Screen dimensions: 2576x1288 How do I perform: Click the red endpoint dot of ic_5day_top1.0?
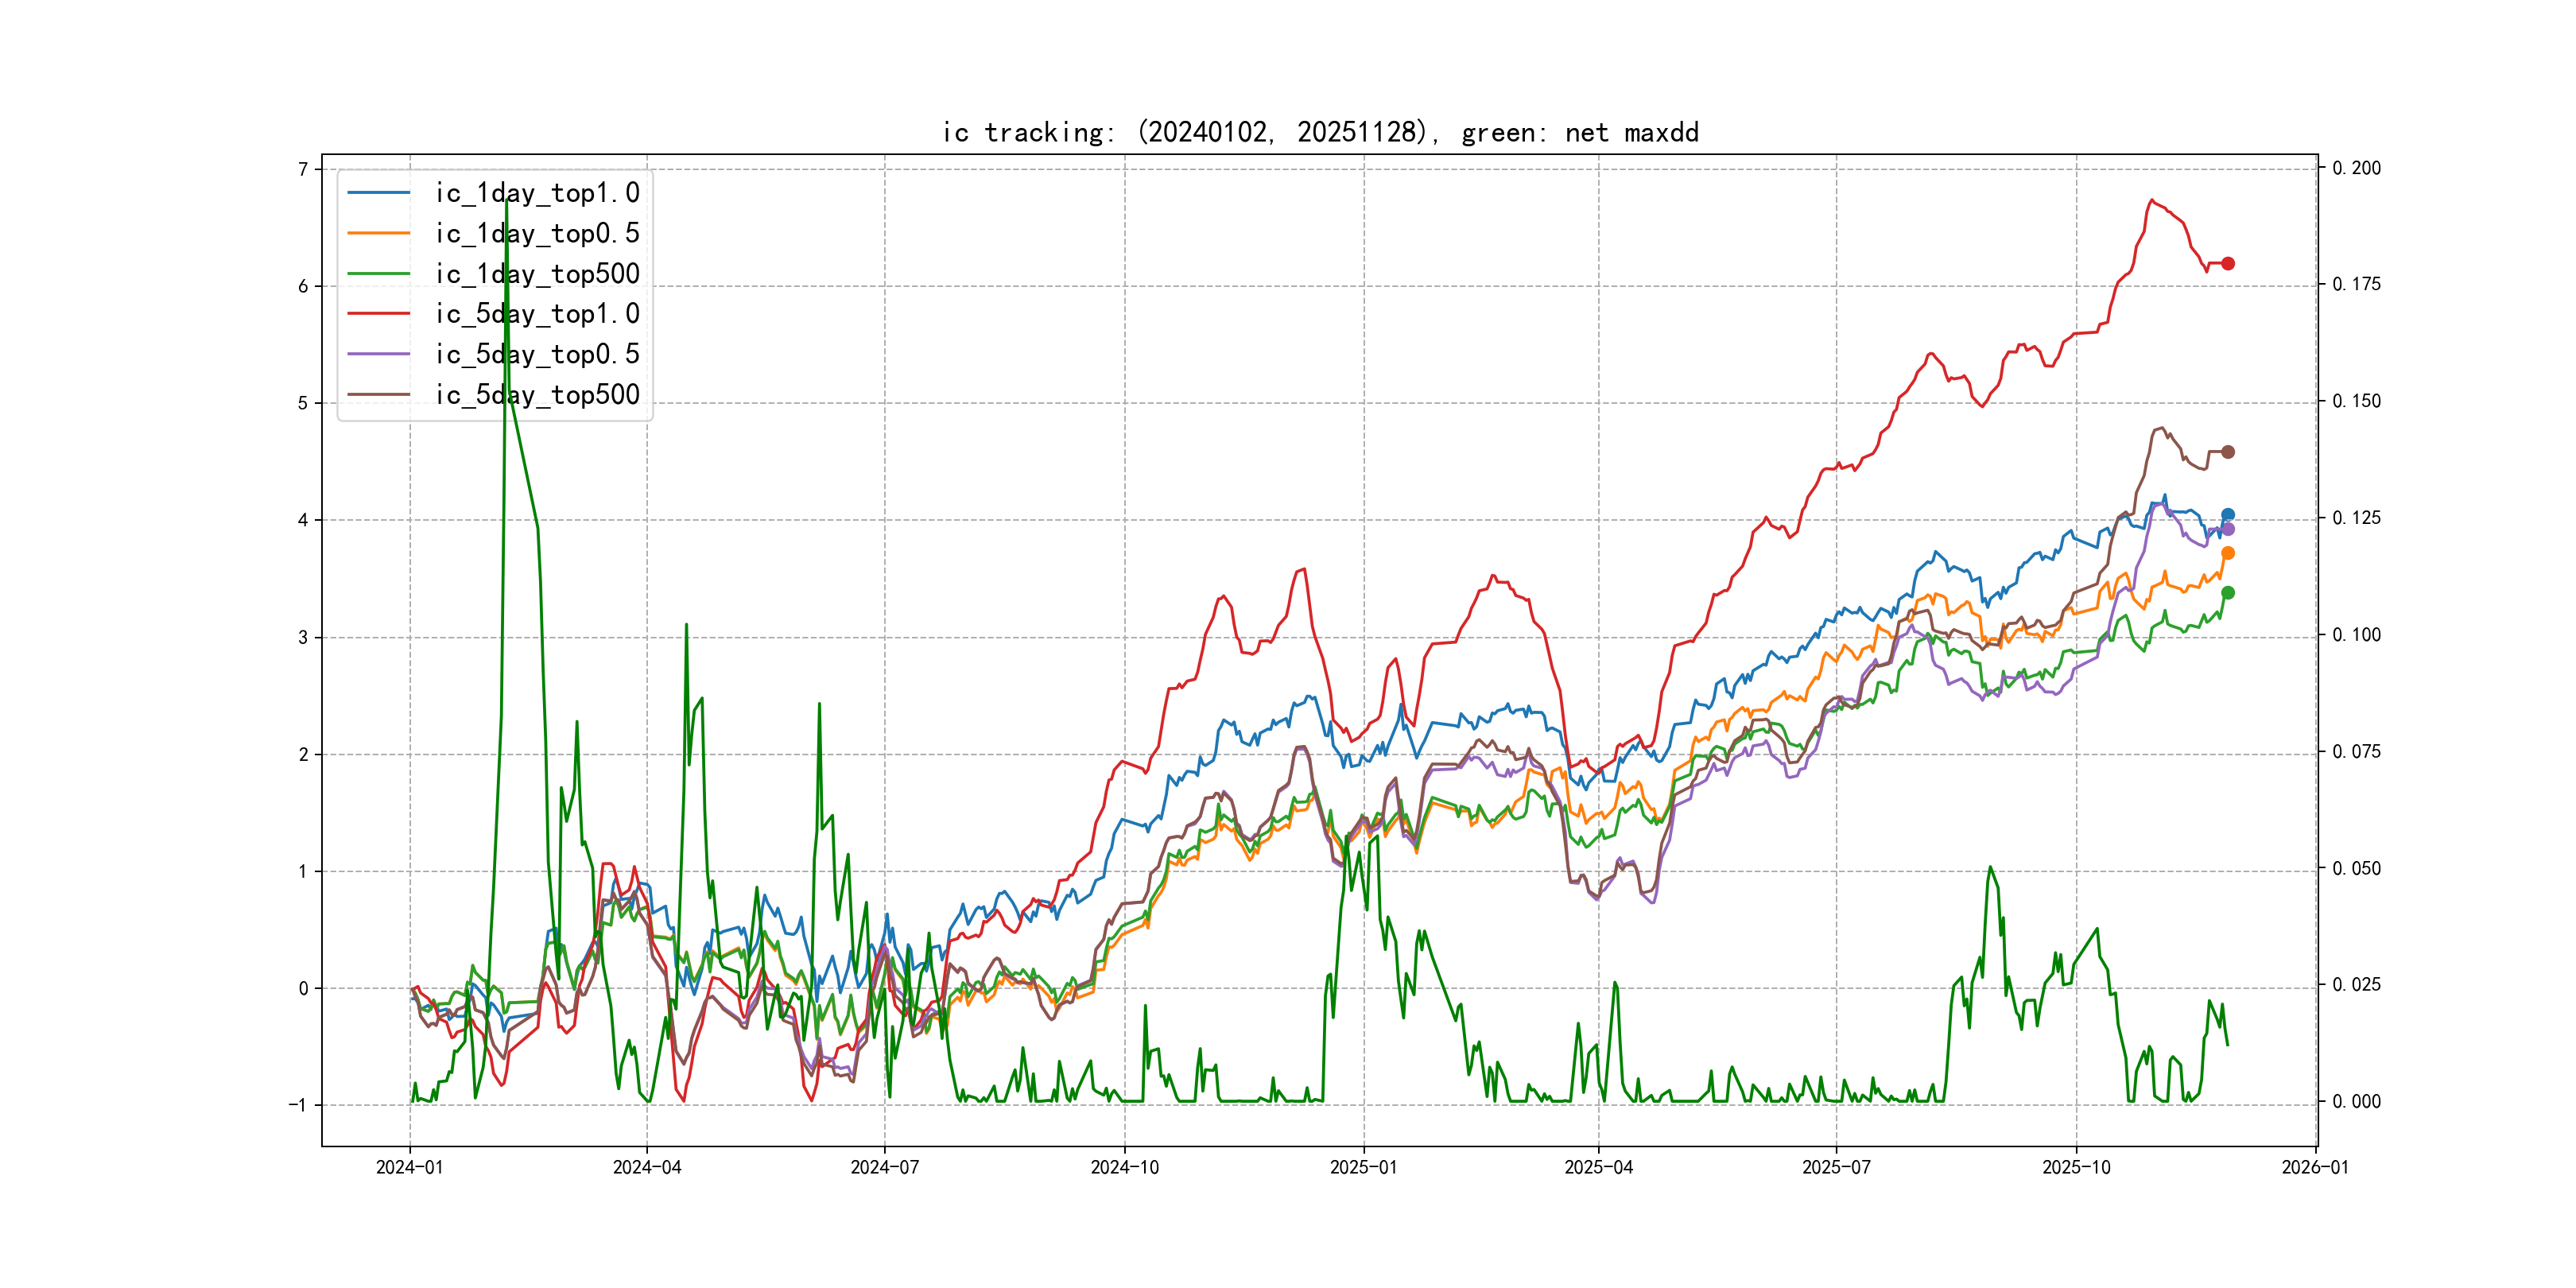click(x=2227, y=264)
